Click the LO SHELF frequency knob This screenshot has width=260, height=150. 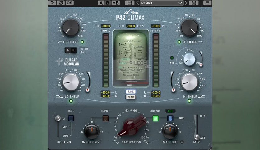(71, 82)
